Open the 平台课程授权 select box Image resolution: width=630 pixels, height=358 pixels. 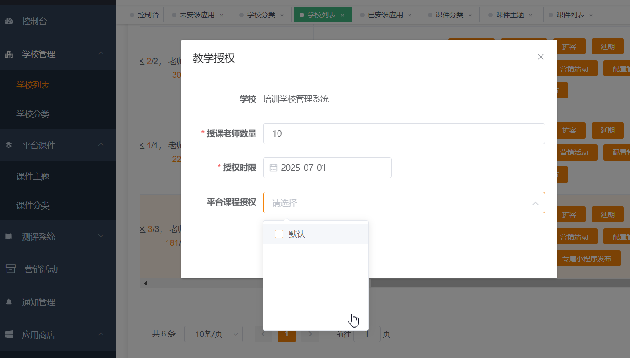pyautogui.click(x=404, y=203)
